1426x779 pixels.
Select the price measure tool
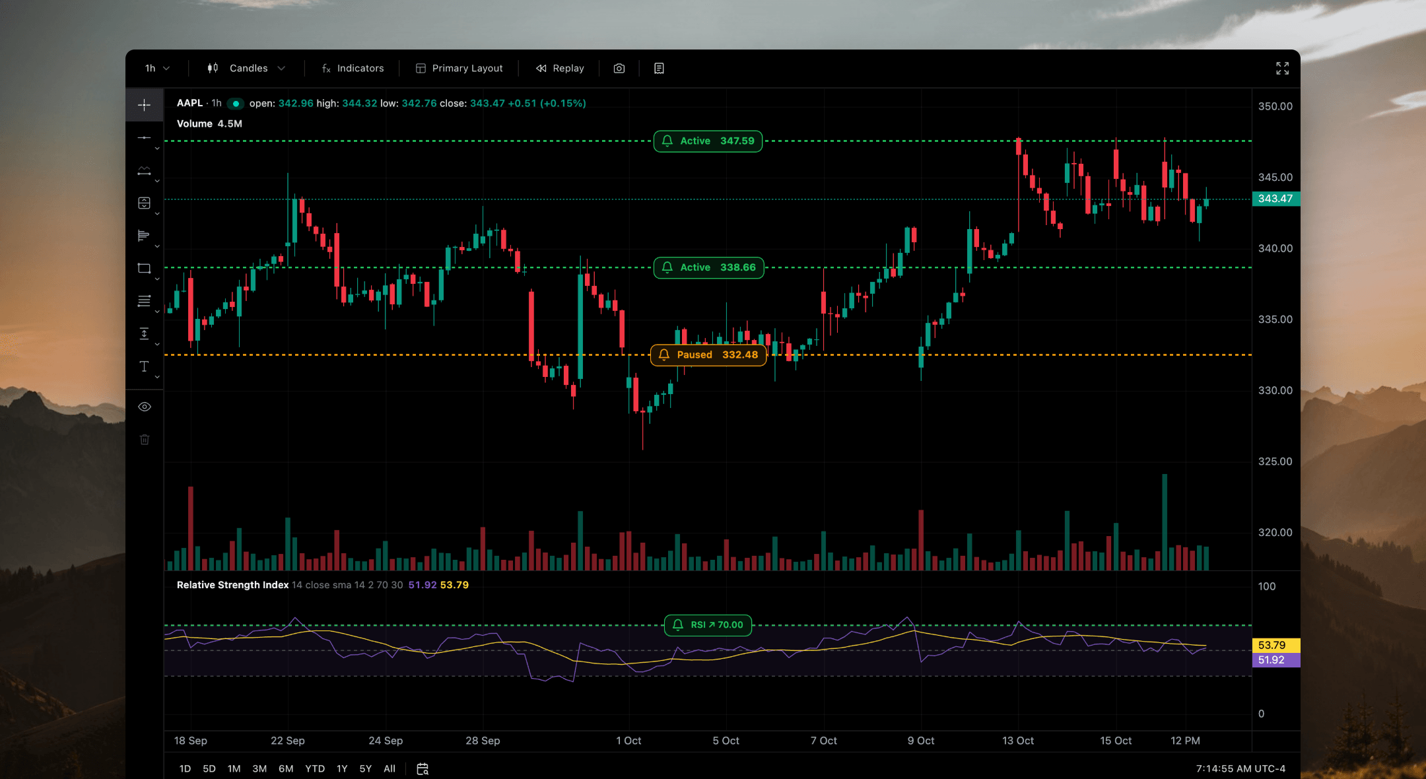[144, 333]
